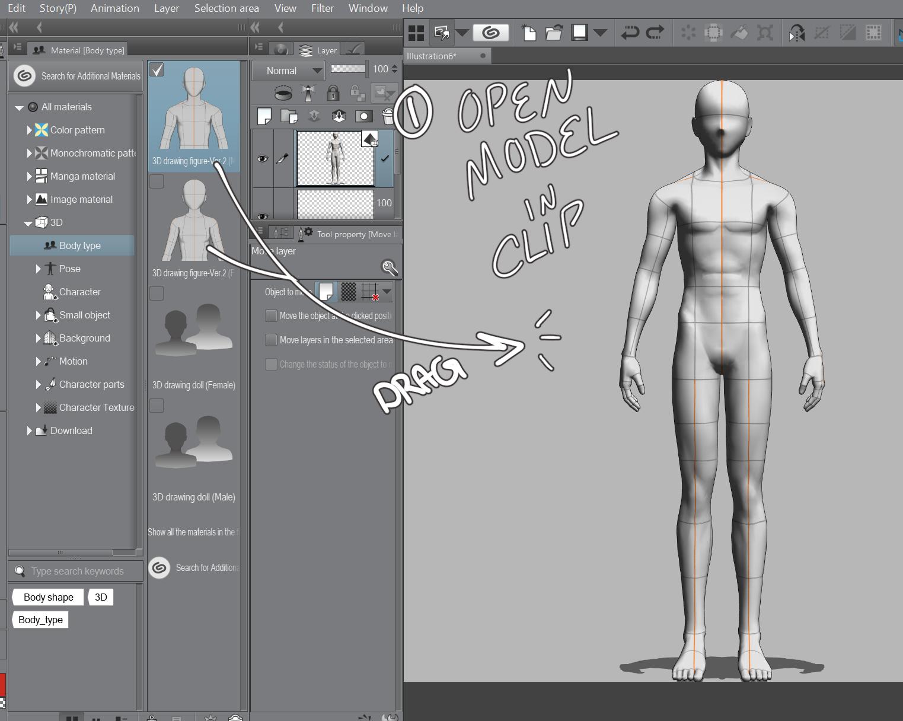Expand the Download materials category
Viewport: 903px width, 721px height.
pos(30,430)
